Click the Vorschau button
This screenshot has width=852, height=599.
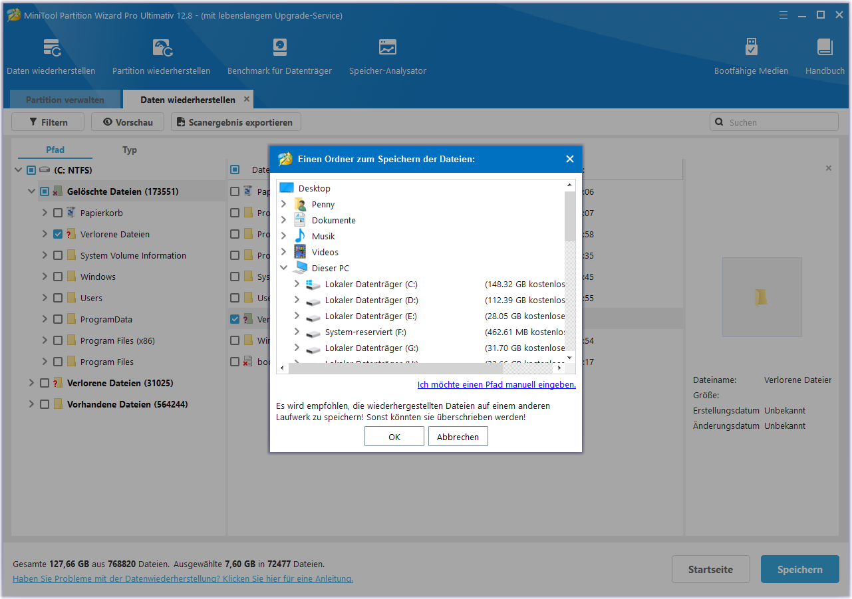pyautogui.click(x=128, y=122)
